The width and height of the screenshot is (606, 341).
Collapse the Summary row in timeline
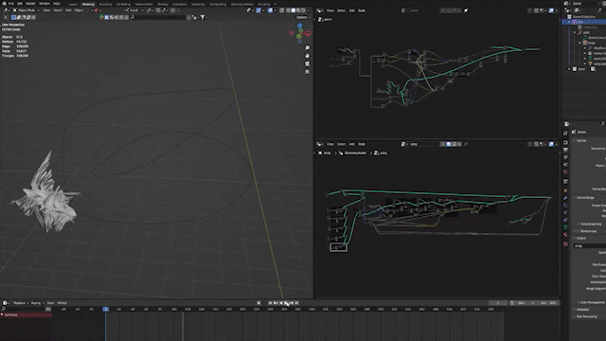[2, 315]
